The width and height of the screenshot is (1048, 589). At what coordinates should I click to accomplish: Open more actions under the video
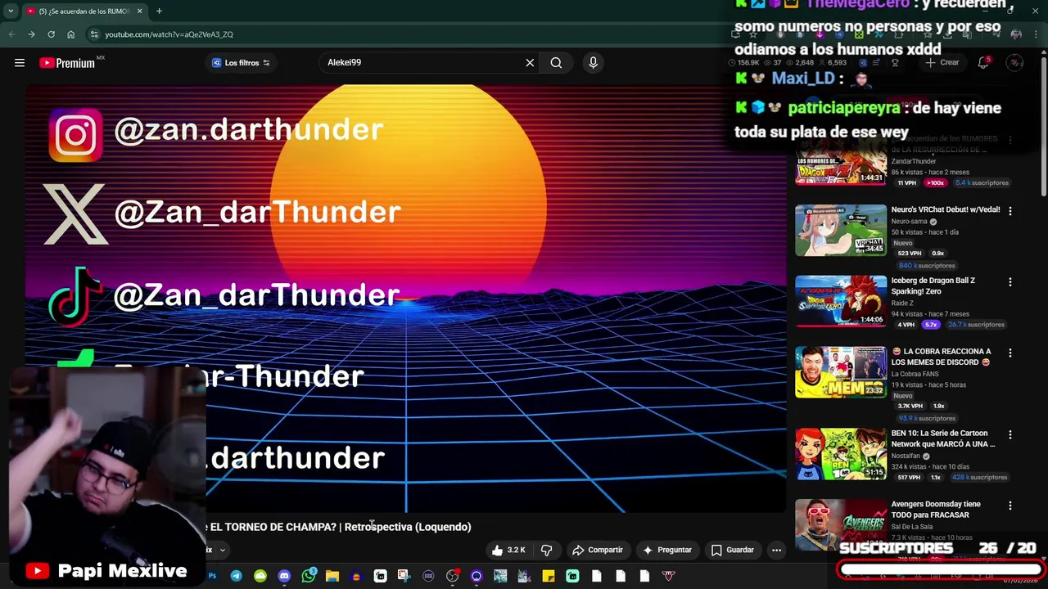(x=776, y=550)
